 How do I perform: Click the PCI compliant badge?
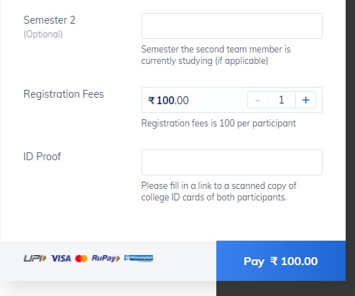pos(139,259)
